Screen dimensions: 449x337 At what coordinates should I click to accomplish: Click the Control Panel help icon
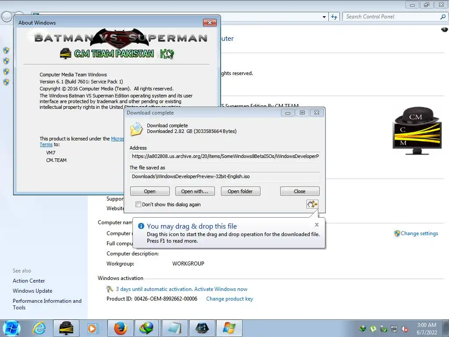tap(445, 29)
